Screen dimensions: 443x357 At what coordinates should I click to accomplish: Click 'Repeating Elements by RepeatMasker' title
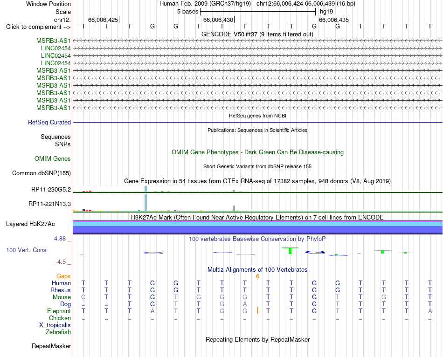(258, 339)
